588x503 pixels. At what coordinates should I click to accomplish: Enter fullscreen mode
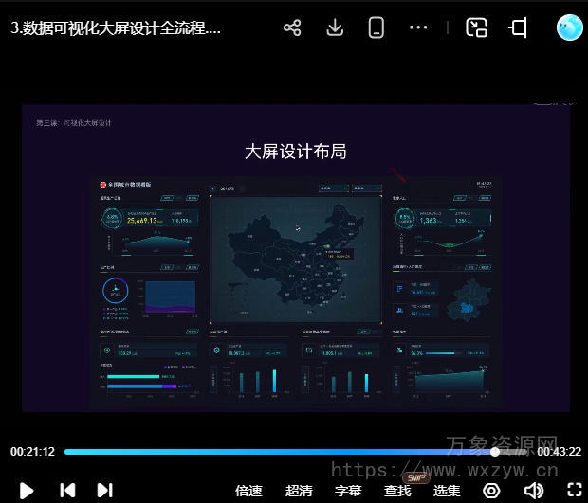coord(574,490)
